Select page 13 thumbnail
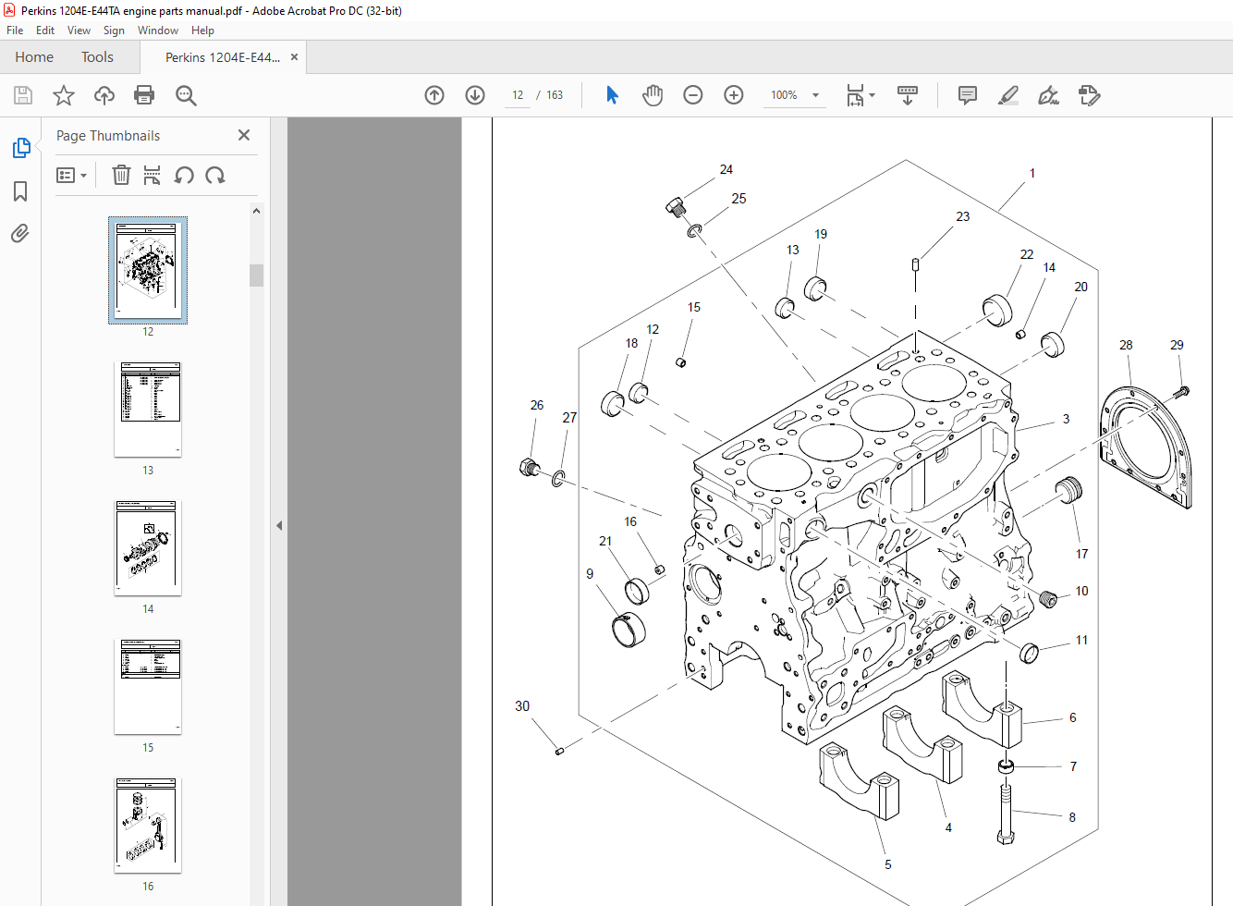 click(148, 410)
